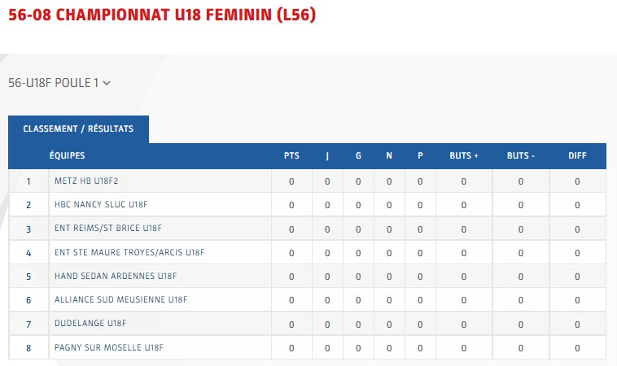Click the championship title heading
617x366 pixels.
(162, 15)
